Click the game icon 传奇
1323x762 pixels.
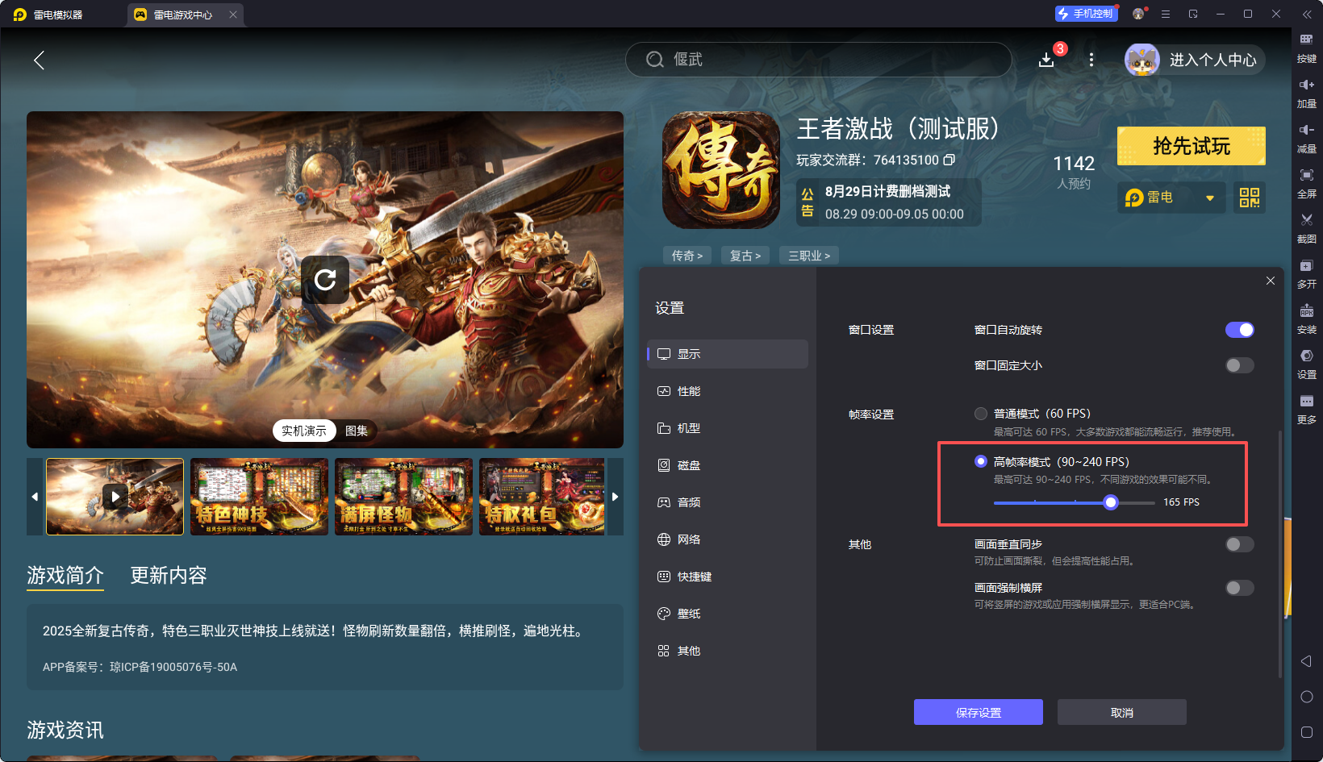721,169
